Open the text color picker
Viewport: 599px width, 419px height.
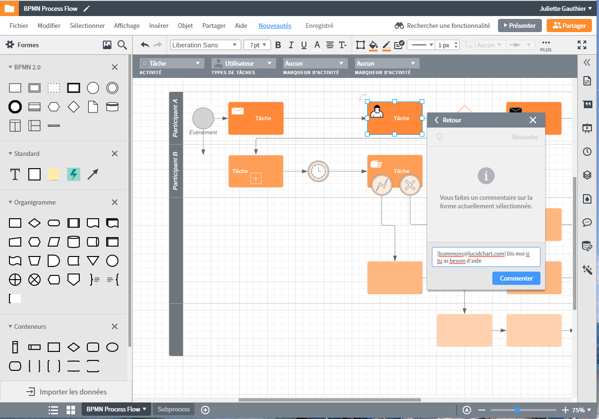(x=317, y=45)
